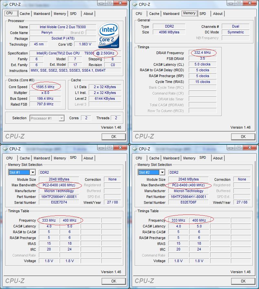The height and width of the screenshot is (289, 259).
Task: Click CPU-Z title icon in Slot #1 window
Action: point(5,149)
